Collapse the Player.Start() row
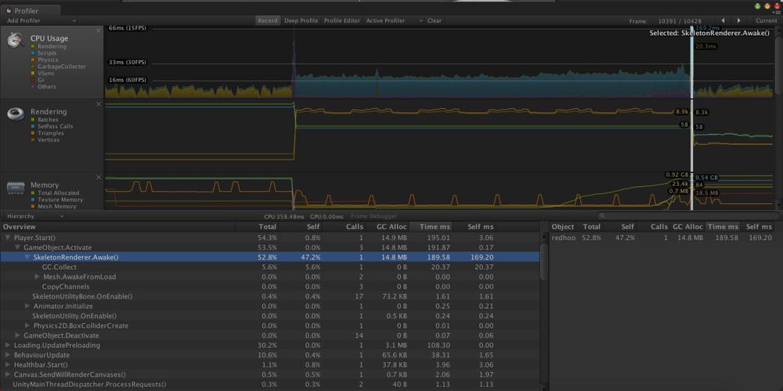 [8, 238]
